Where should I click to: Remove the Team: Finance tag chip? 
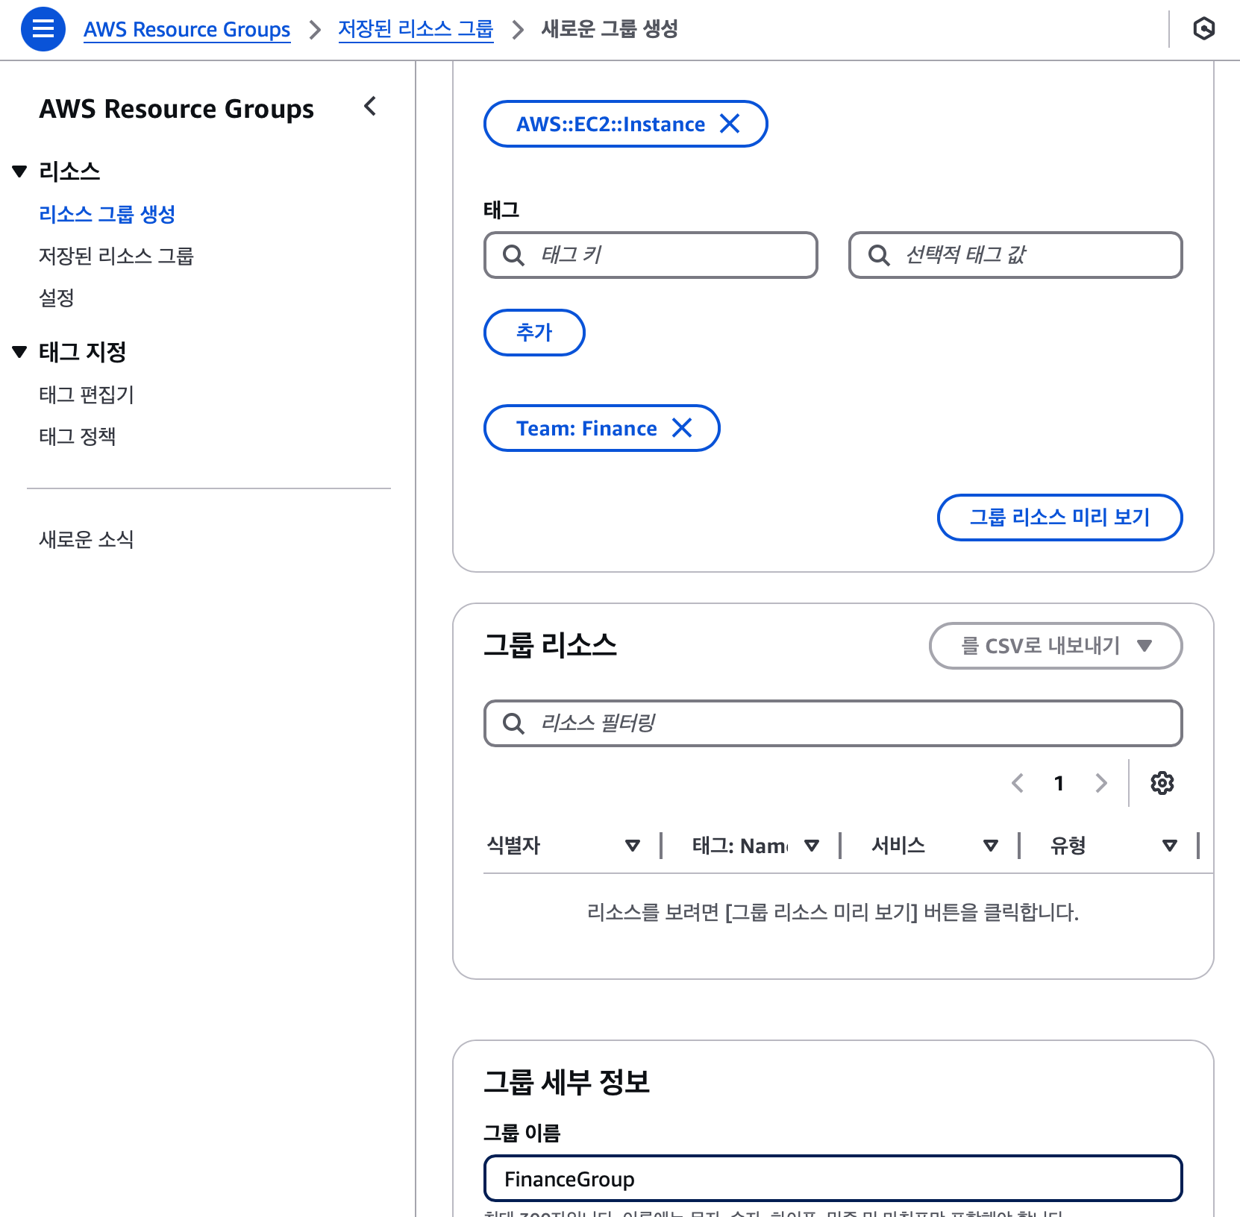(682, 428)
